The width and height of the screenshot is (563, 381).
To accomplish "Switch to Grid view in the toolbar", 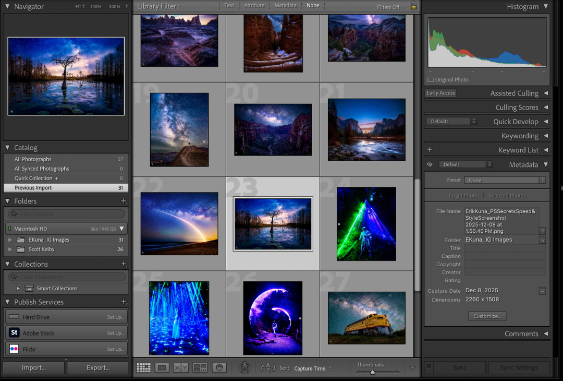I will [143, 367].
